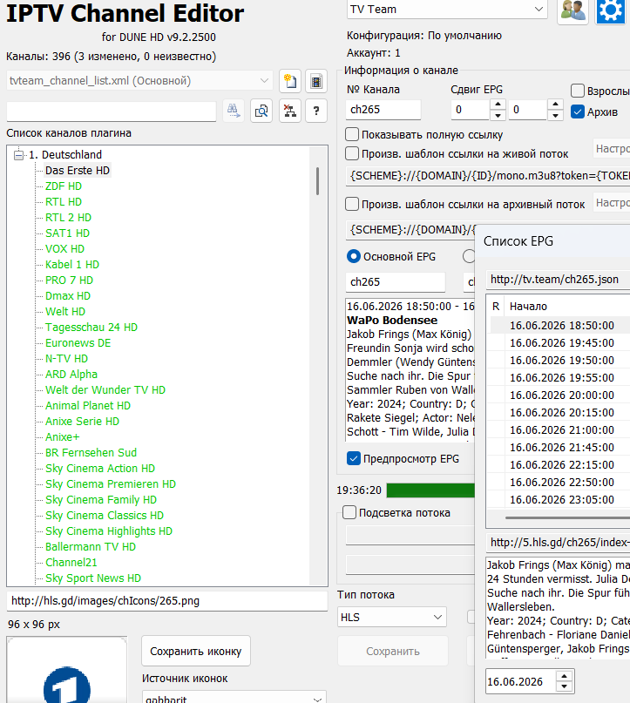Click the tree structure icon with red X
Image resolution: width=630 pixels, height=703 pixels.
289,111
